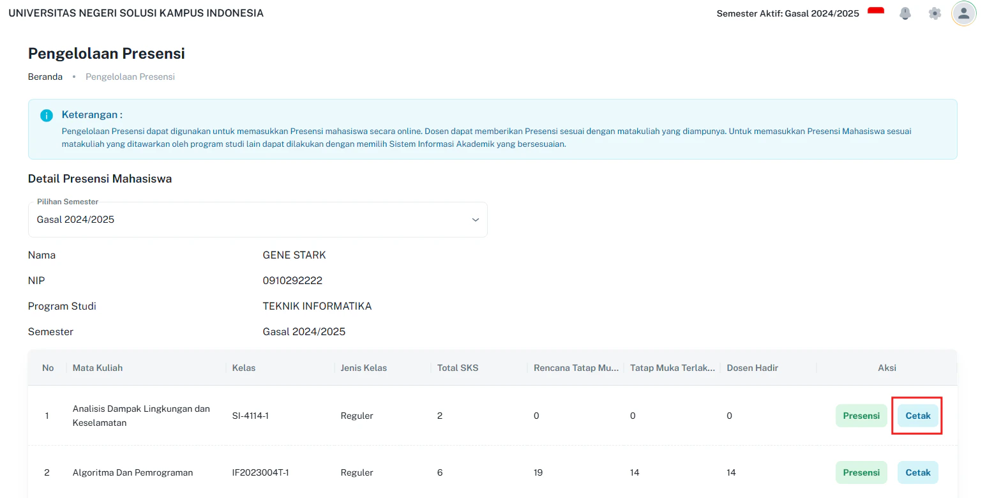Click the Detail Presensi Mahasiswa heading
Image resolution: width=987 pixels, height=498 pixels.
pyautogui.click(x=100, y=179)
